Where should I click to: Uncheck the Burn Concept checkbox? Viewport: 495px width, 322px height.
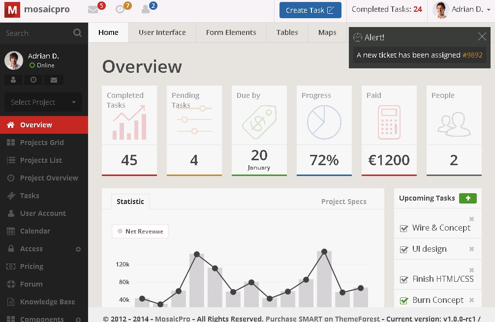tap(404, 300)
